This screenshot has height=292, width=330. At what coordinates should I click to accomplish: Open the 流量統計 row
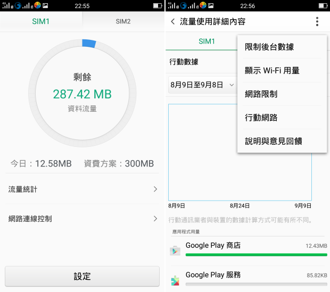82,189
